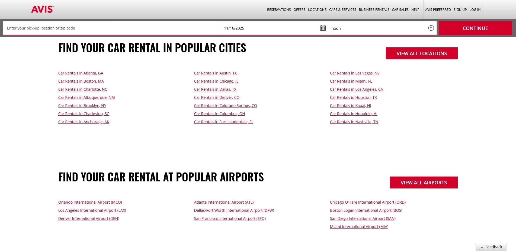Image resolution: width=516 pixels, height=251 pixels.
Task: Click Log In in the header
Action: pos(475,10)
